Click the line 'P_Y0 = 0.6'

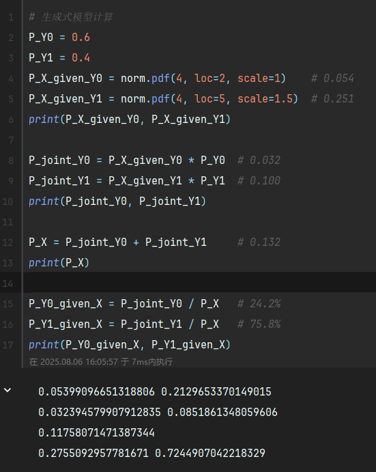tap(59, 38)
